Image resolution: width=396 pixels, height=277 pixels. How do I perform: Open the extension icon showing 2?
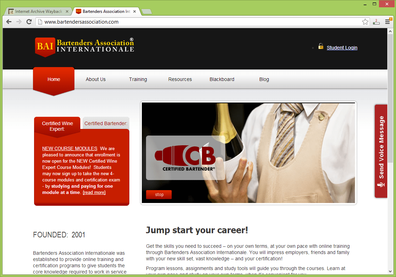coord(376,22)
